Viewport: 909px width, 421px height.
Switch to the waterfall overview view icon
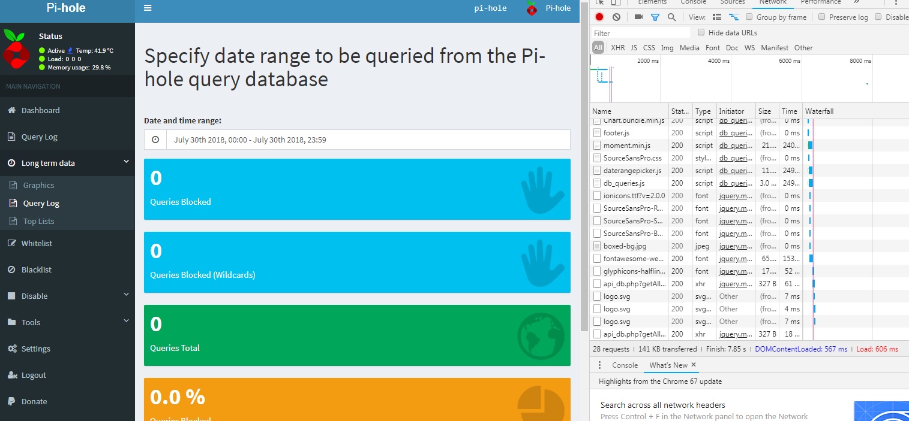click(x=733, y=17)
